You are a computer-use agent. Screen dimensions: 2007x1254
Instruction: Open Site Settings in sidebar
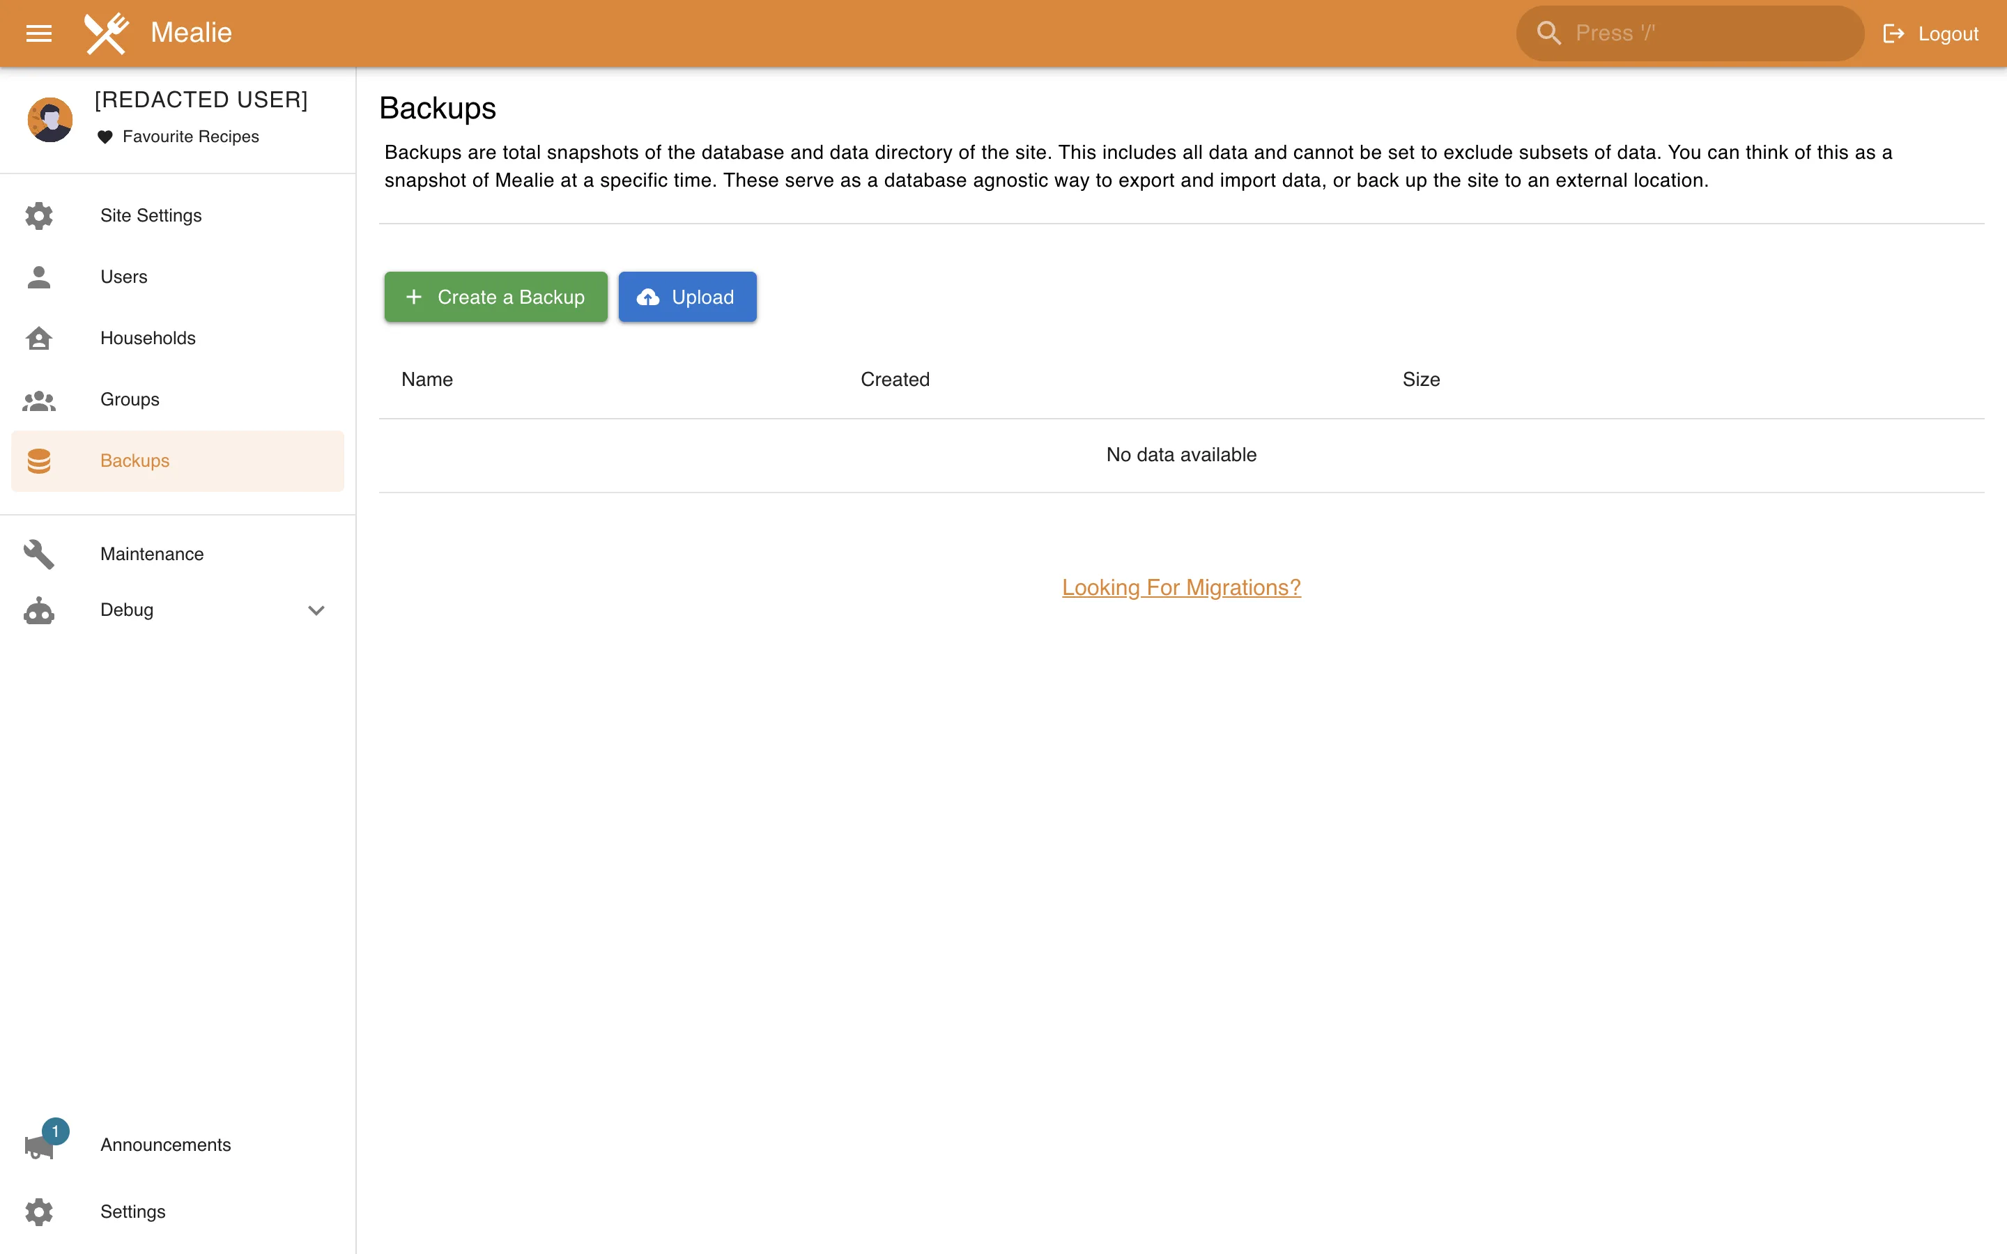[178, 216]
